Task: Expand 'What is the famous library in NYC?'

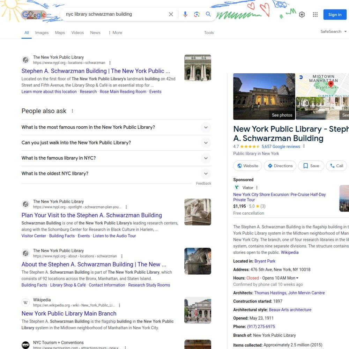Action: (x=116, y=158)
